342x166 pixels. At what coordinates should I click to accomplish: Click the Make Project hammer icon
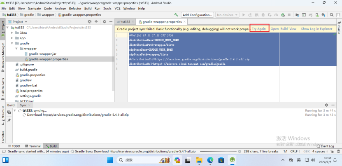point(176,15)
